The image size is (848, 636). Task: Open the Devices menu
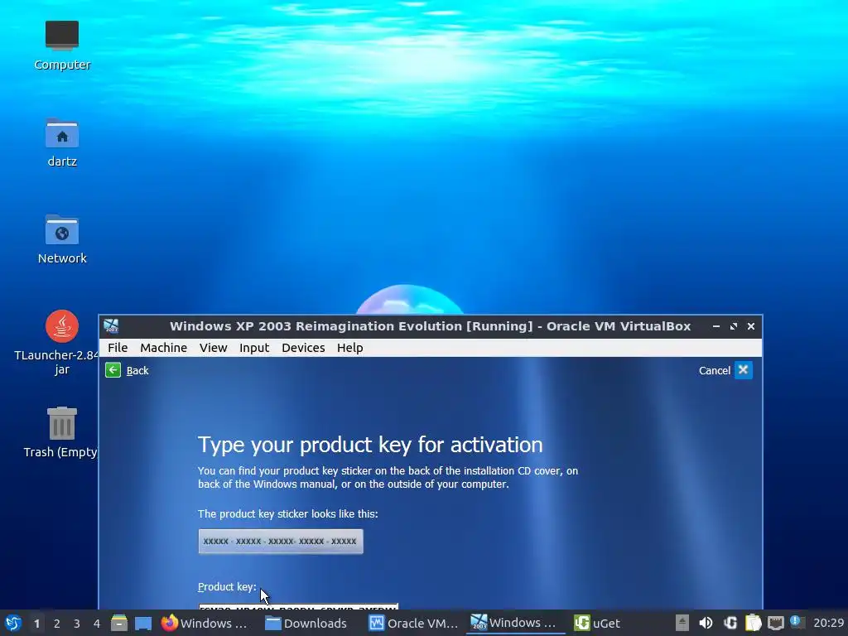(303, 348)
